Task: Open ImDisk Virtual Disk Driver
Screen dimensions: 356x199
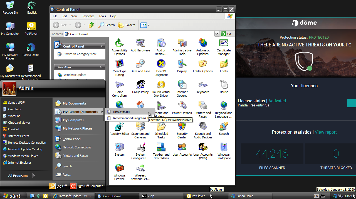Action: 161,89
